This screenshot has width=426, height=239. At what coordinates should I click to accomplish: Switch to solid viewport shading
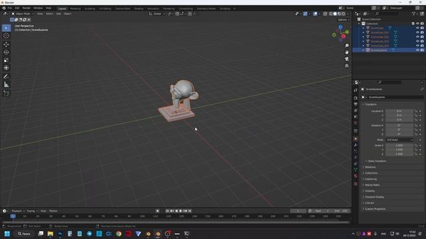click(x=335, y=13)
